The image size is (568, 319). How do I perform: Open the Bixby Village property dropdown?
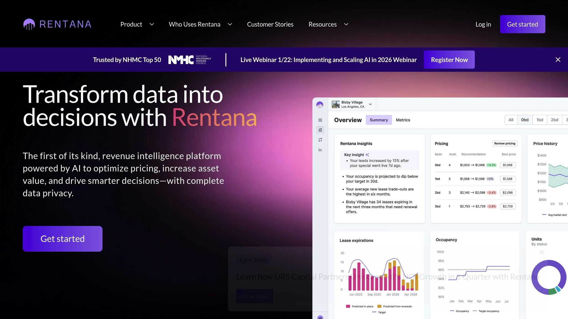370,104
